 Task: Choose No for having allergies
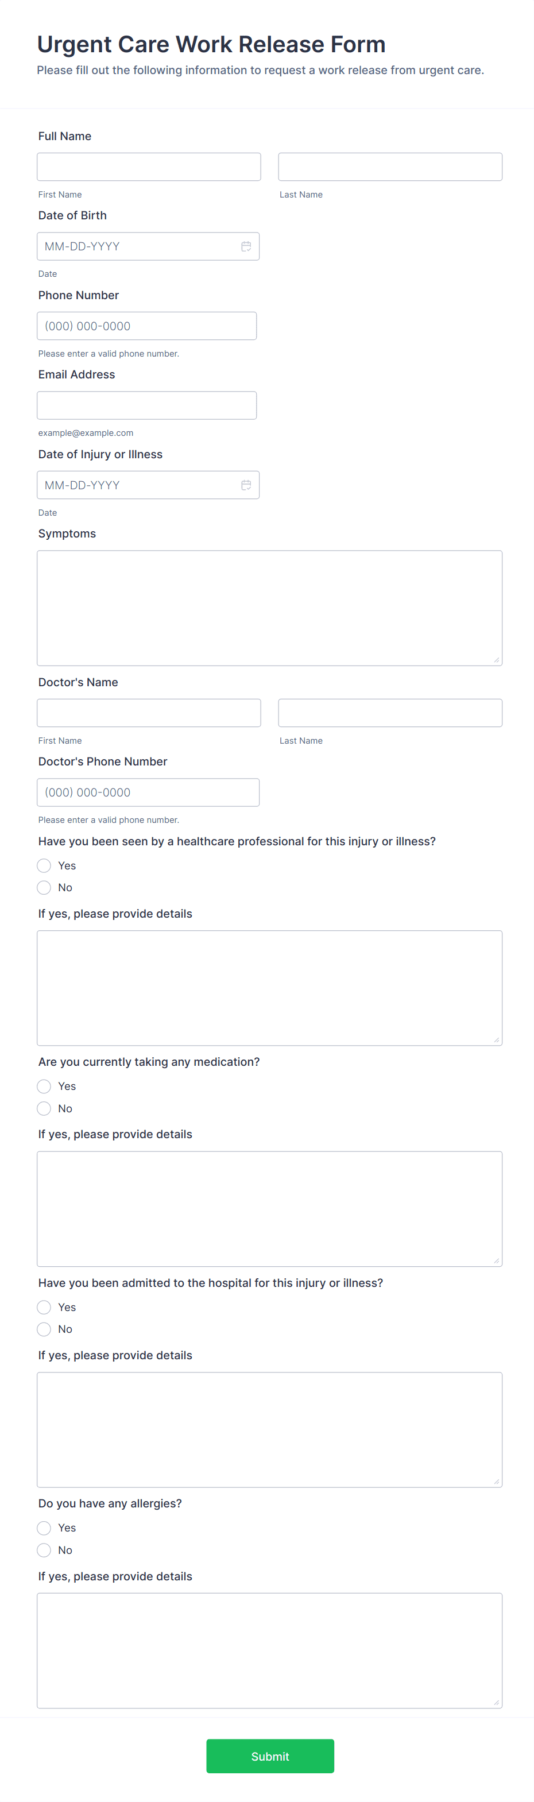44,1549
